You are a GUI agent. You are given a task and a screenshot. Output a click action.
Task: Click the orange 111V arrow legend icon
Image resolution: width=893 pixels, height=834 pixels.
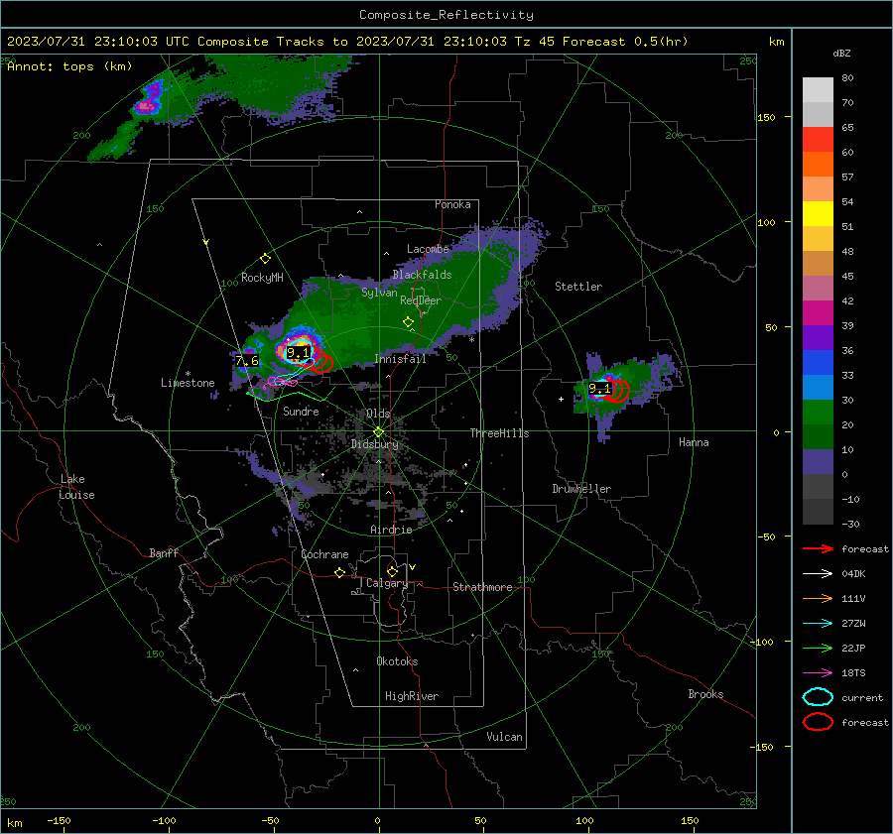point(818,598)
